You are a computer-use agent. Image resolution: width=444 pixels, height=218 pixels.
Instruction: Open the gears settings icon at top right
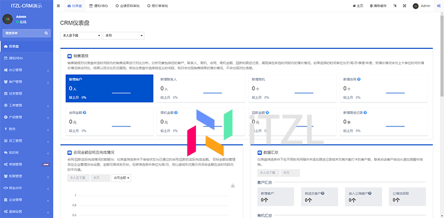click(438, 6)
